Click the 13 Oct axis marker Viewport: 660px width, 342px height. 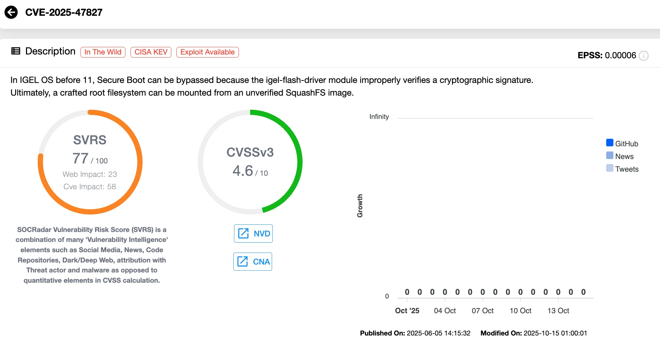[558, 310]
